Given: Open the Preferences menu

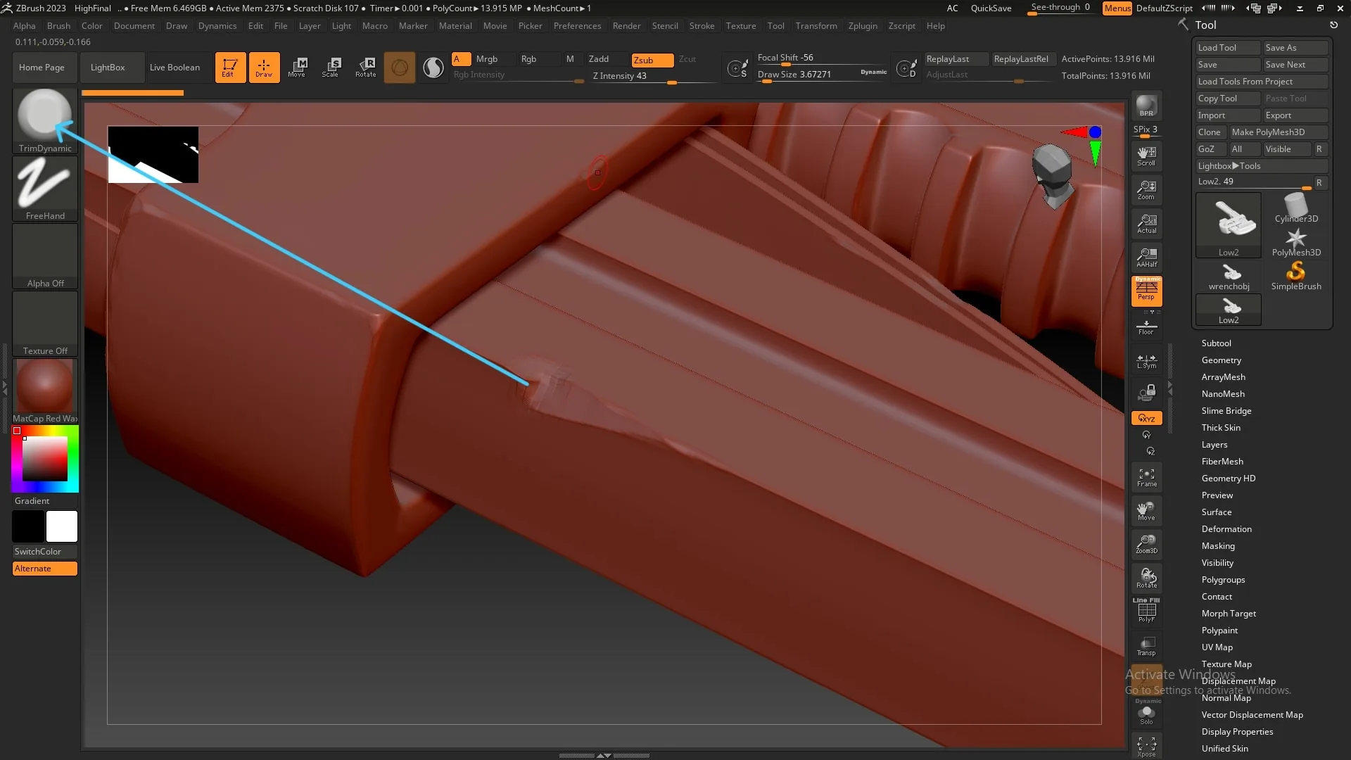Looking at the screenshot, I should 577,26.
